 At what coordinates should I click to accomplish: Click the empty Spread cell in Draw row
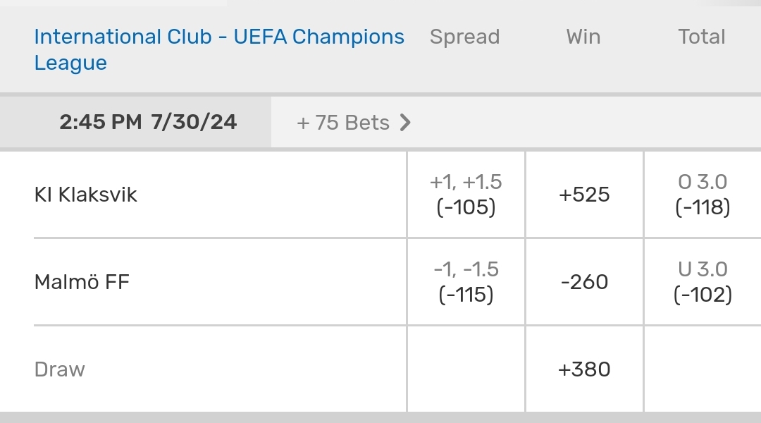466,369
